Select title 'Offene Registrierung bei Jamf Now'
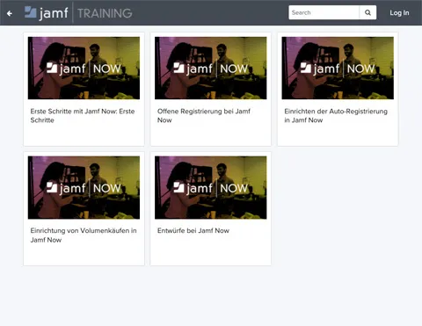Screen dimensions: 422x326 (x=204, y=116)
